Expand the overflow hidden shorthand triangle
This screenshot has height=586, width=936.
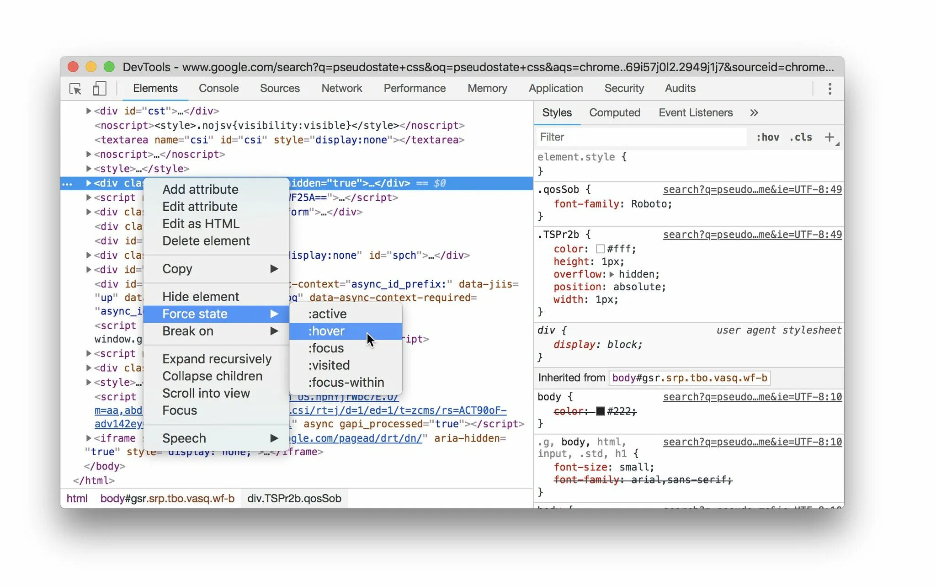click(612, 274)
